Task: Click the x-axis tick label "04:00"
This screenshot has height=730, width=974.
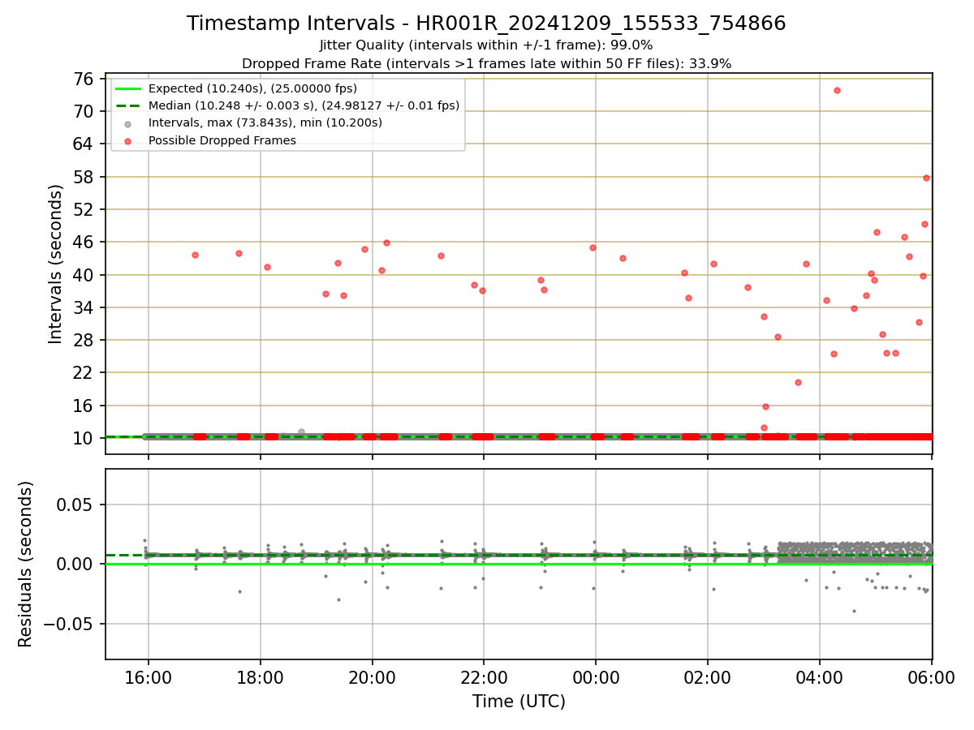Action: point(820,678)
